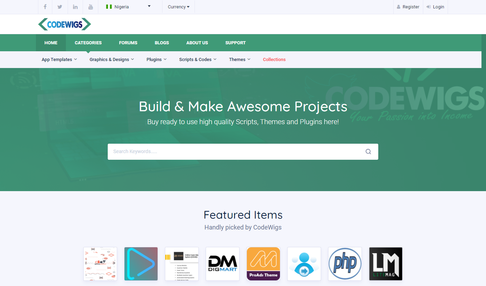Expand the Scripts & Codes submenu
The width and height of the screenshot is (486, 286).
click(198, 60)
